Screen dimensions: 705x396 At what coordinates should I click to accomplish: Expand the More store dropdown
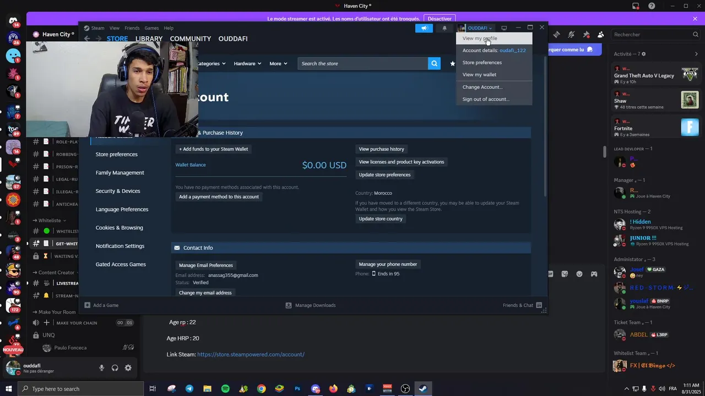point(278,64)
